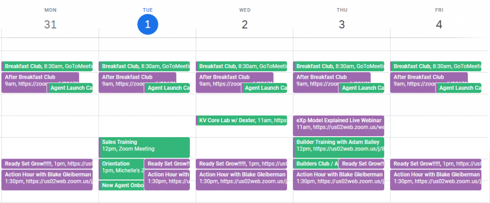This screenshot has width=490, height=203.
Task: Open Builders Club event on Thursday
Action: (x=316, y=164)
